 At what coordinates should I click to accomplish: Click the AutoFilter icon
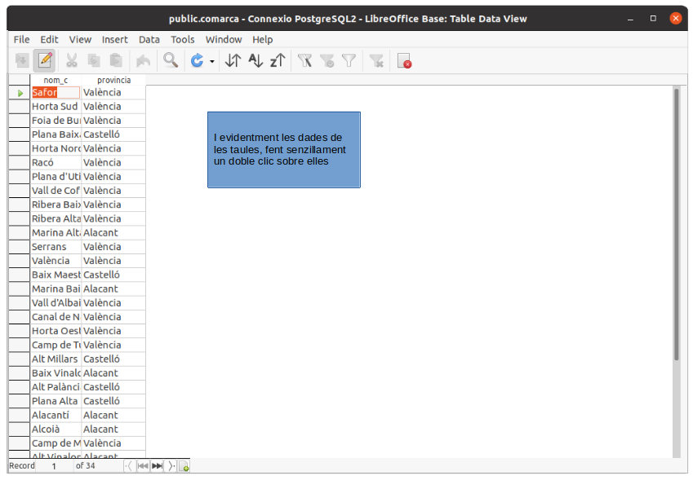(305, 60)
